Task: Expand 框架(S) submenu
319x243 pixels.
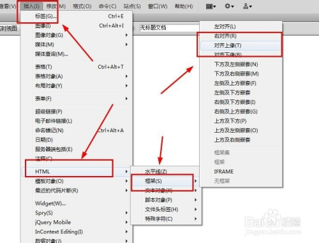Action: pyautogui.click(x=166, y=181)
